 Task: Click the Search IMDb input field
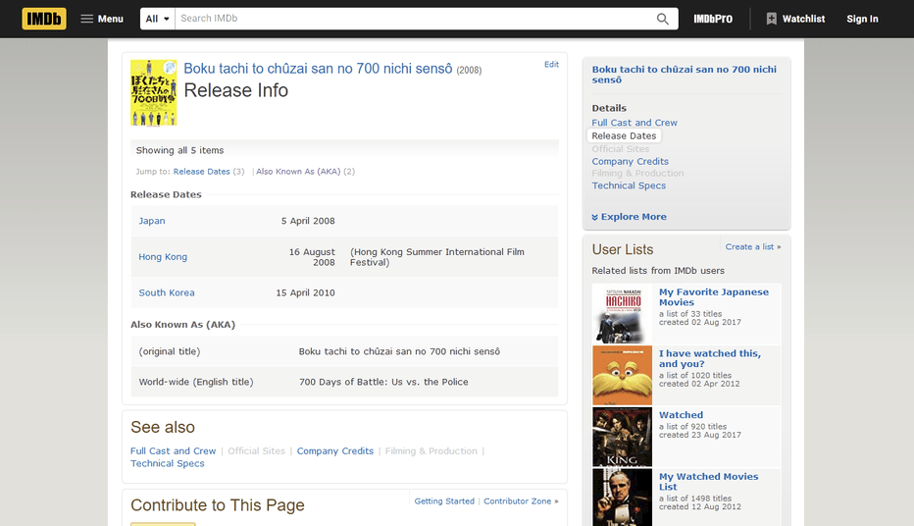click(412, 19)
